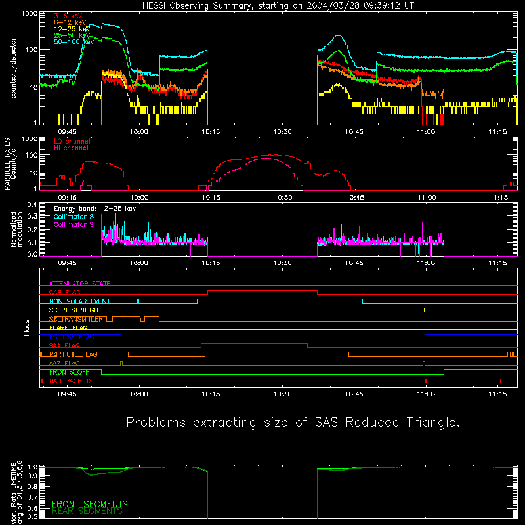The width and height of the screenshot is (525, 525).
Task: Click the 0.9 tick on the livetime axis
Action: click(32, 476)
